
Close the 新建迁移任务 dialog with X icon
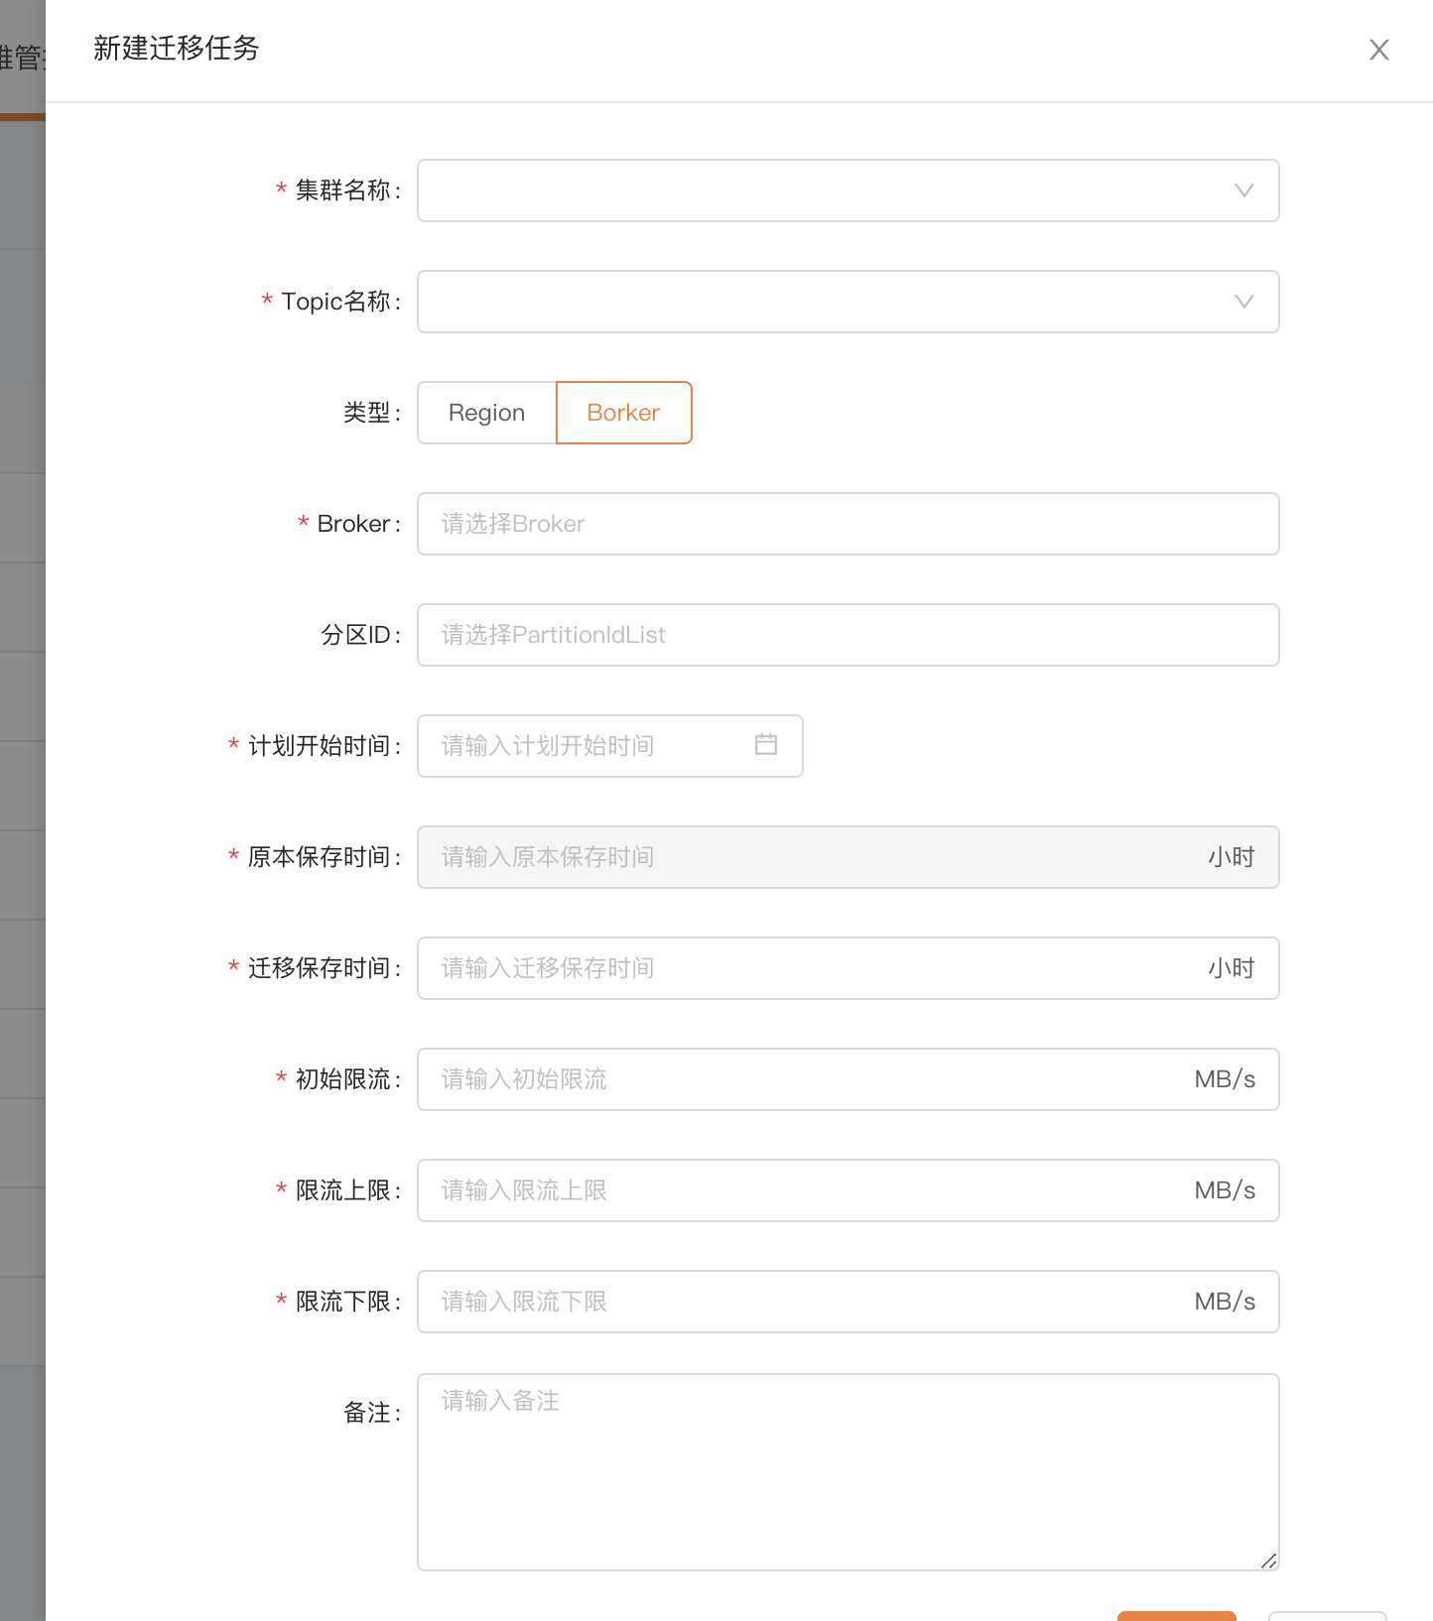(1378, 50)
